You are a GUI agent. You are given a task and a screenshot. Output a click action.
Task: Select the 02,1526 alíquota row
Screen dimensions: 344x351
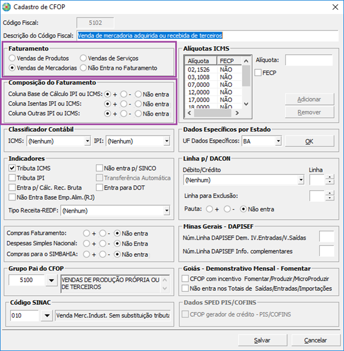click(x=213, y=70)
